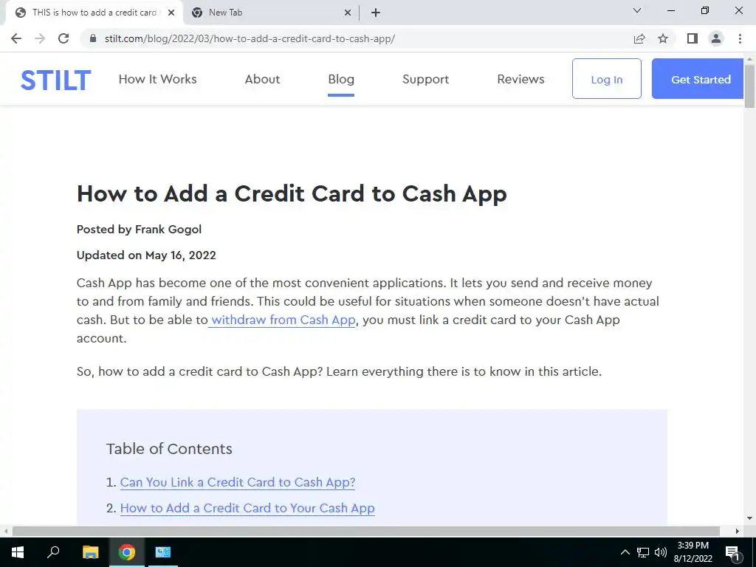The image size is (756, 567).
Task: Open 'How to Add a Credit Card to Your Cash App' link
Action: tap(247, 508)
